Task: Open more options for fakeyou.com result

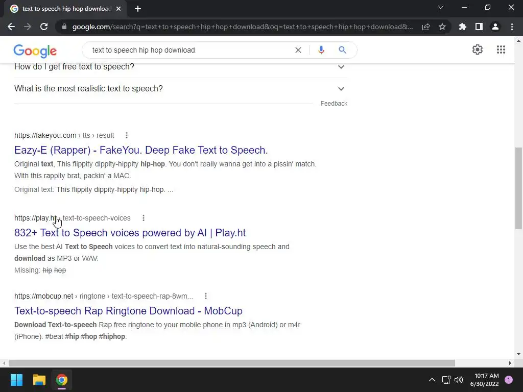Action: click(x=127, y=135)
